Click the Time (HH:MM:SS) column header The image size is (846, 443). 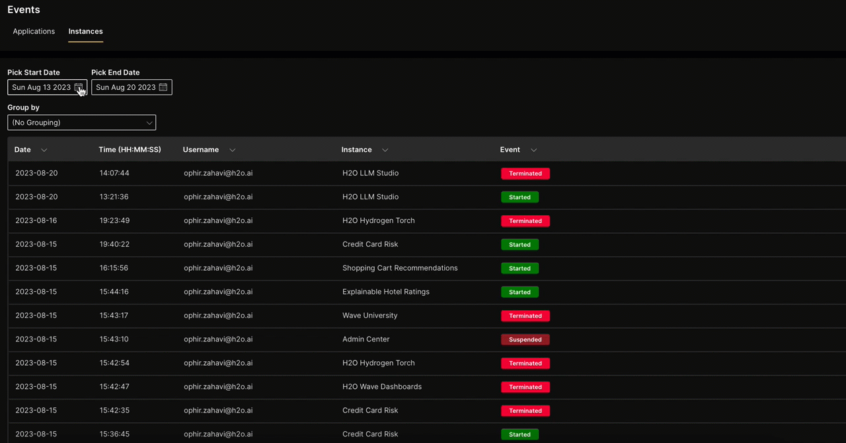[x=130, y=150]
